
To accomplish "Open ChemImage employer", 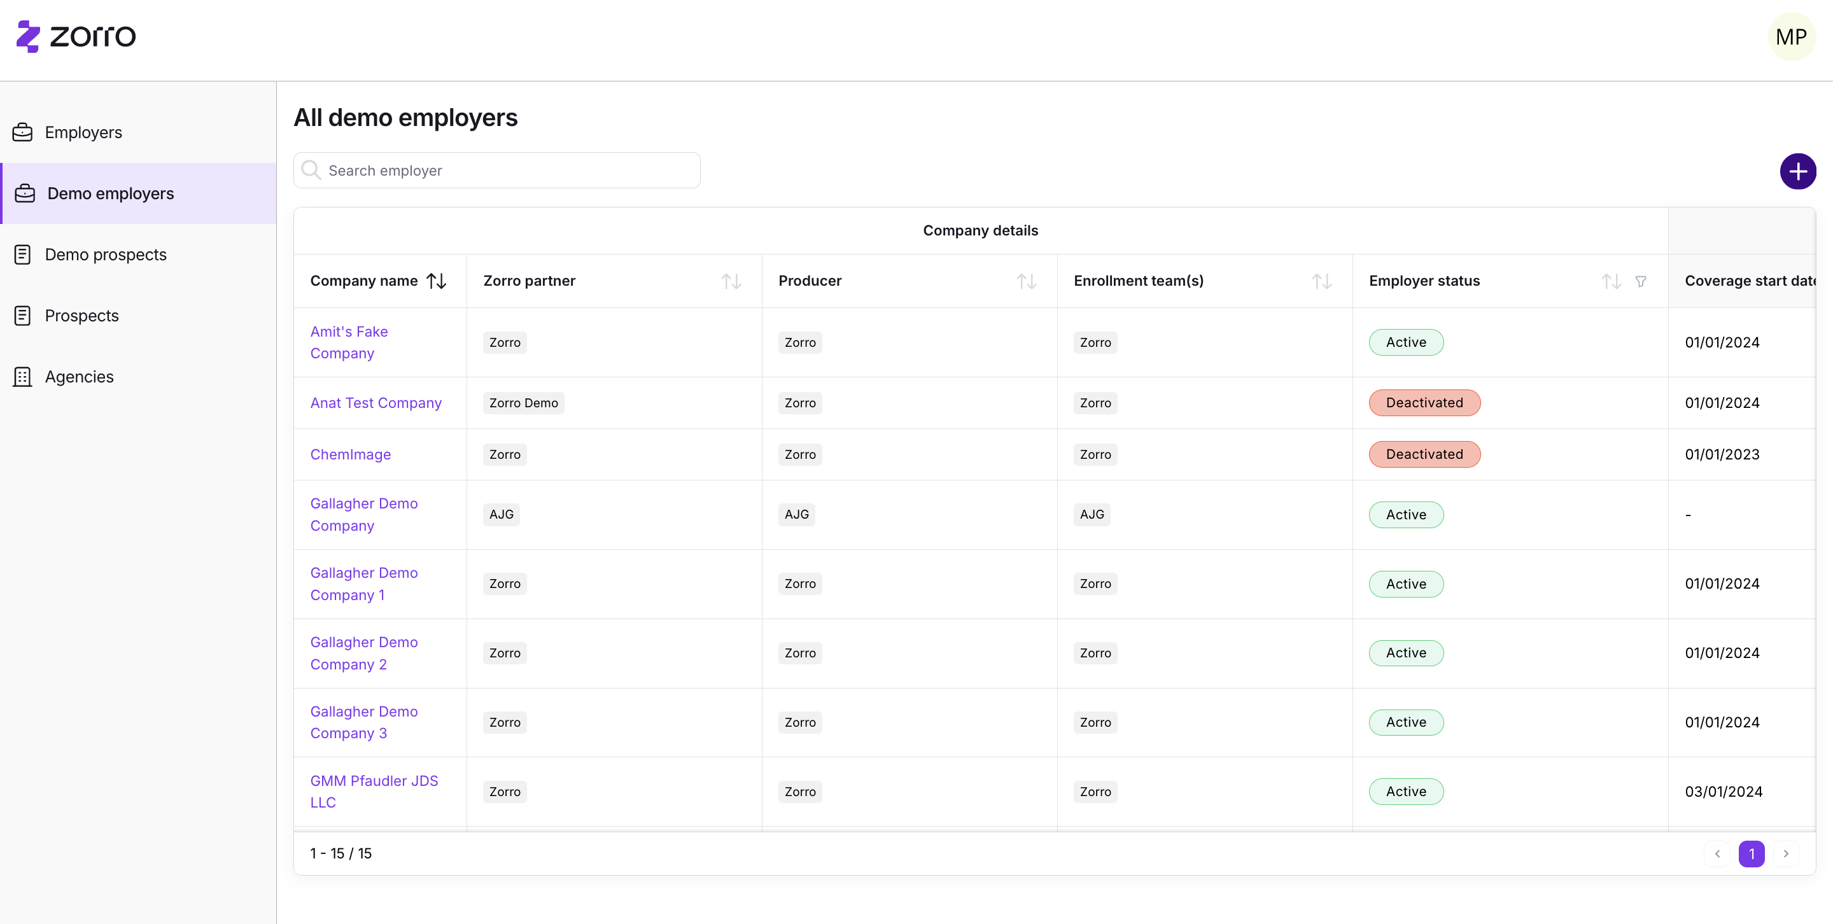I will click(x=350, y=454).
